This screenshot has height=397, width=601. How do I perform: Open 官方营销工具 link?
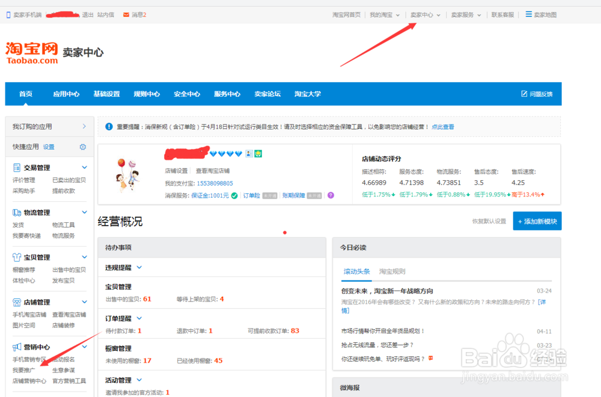click(x=69, y=381)
